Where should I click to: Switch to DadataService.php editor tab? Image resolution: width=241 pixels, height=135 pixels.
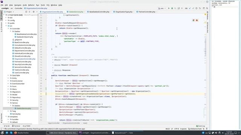click(76, 12)
